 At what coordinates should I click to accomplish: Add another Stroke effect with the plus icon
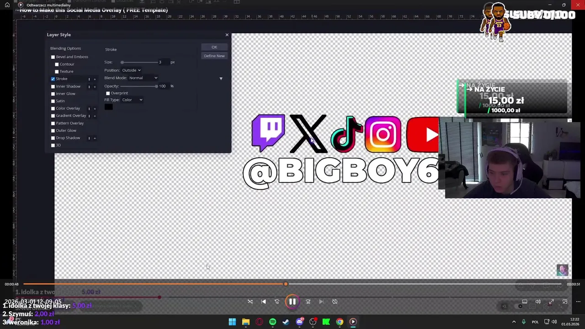pyautogui.click(x=95, y=79)
